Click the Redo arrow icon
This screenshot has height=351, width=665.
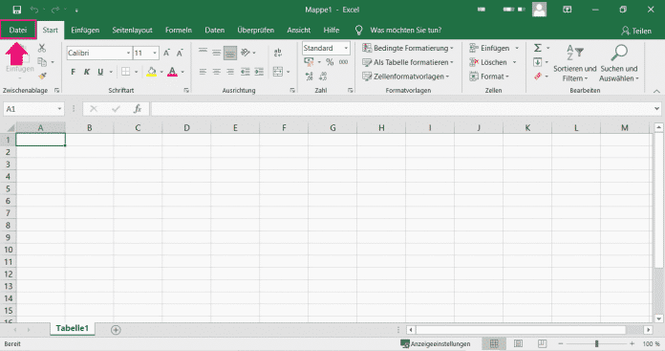coord(55,10)
